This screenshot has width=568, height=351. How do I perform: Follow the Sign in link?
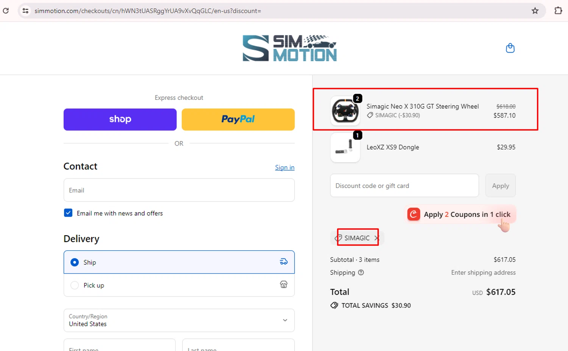coord(285,167)
